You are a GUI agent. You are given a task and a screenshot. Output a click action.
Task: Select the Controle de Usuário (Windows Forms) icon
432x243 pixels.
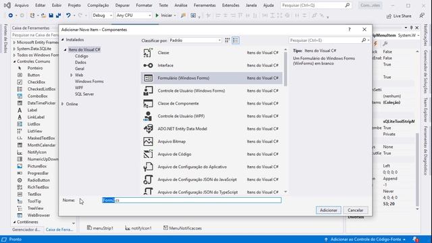148,90
